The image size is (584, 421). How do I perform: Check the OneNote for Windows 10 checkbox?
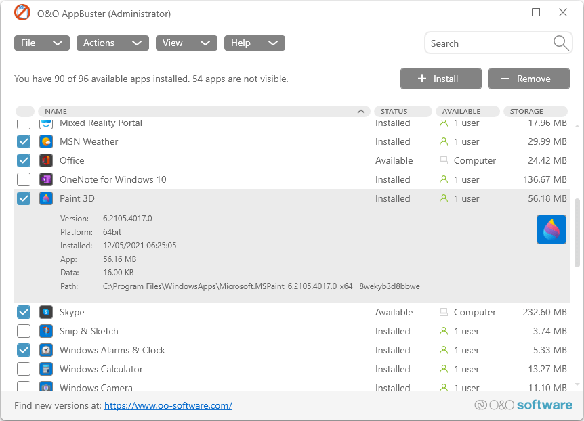(x=24, y=179)
